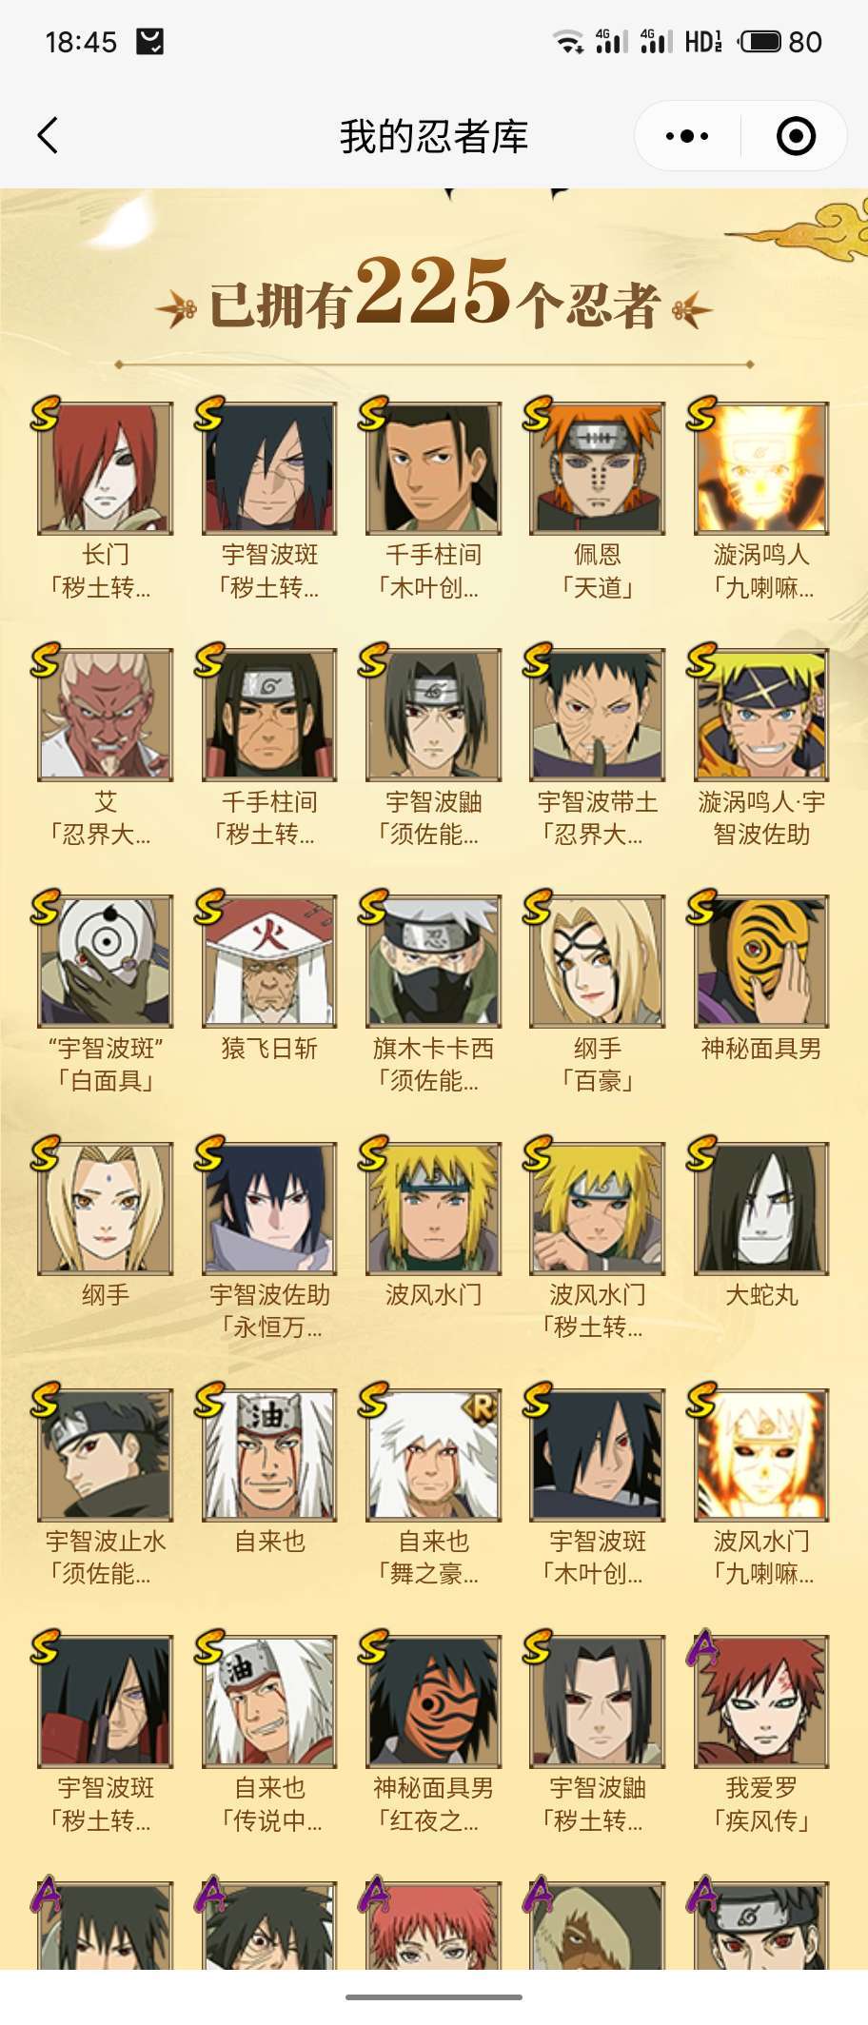
Task: Open 神秘面具男「红夜之...」portrait
Action: pyautogui.click(x=434, y=1701)
